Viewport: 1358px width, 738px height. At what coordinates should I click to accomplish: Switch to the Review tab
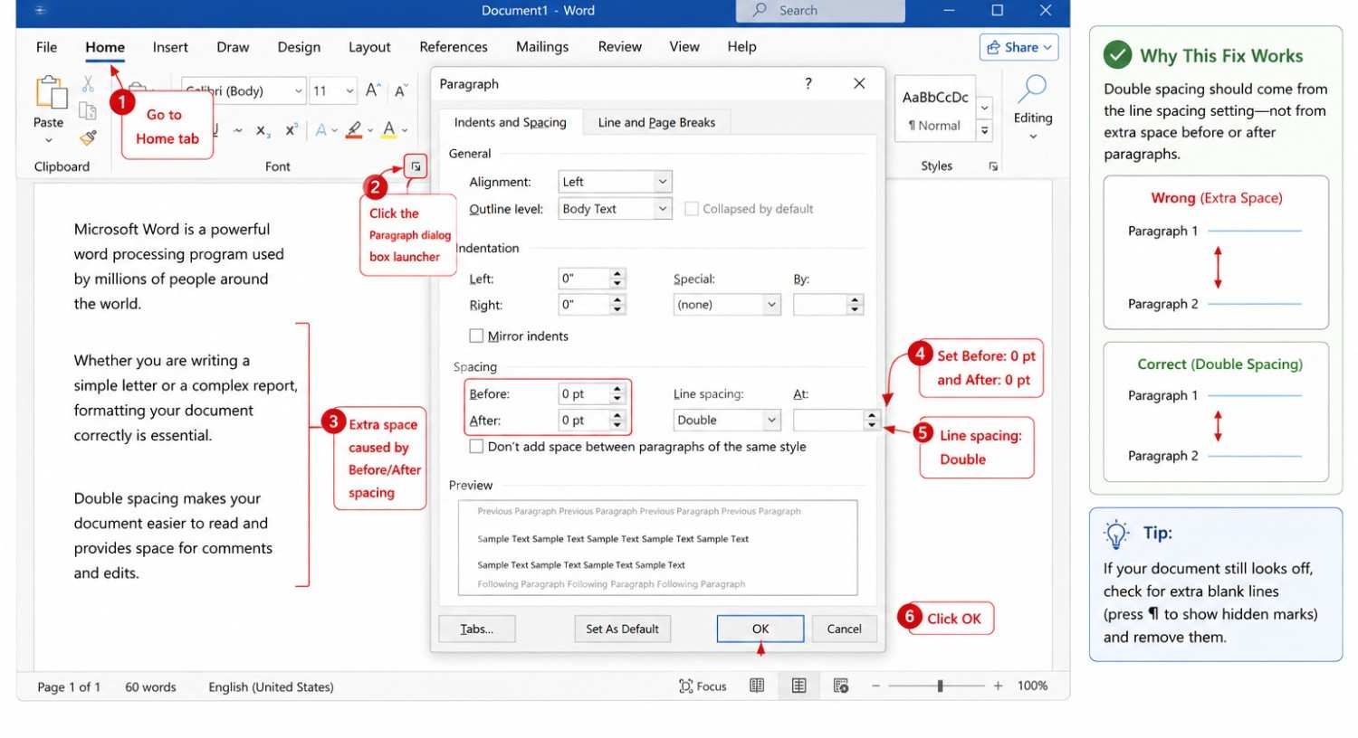[620, 47]
